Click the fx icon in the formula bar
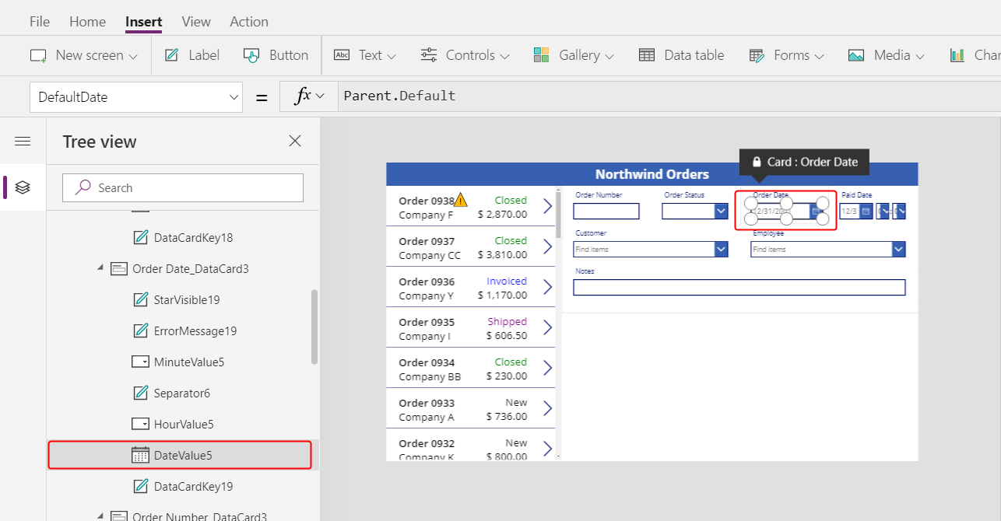 tap(305, 96)
